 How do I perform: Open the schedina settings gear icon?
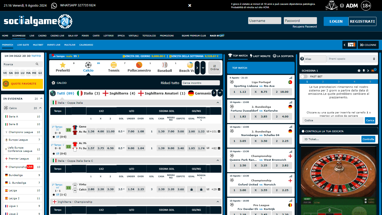[x=359, y=71]
